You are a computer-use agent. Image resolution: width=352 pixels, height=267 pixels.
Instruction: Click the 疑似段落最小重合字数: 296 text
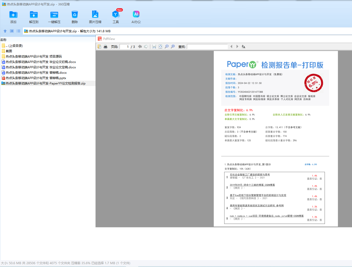click(281, 141)
